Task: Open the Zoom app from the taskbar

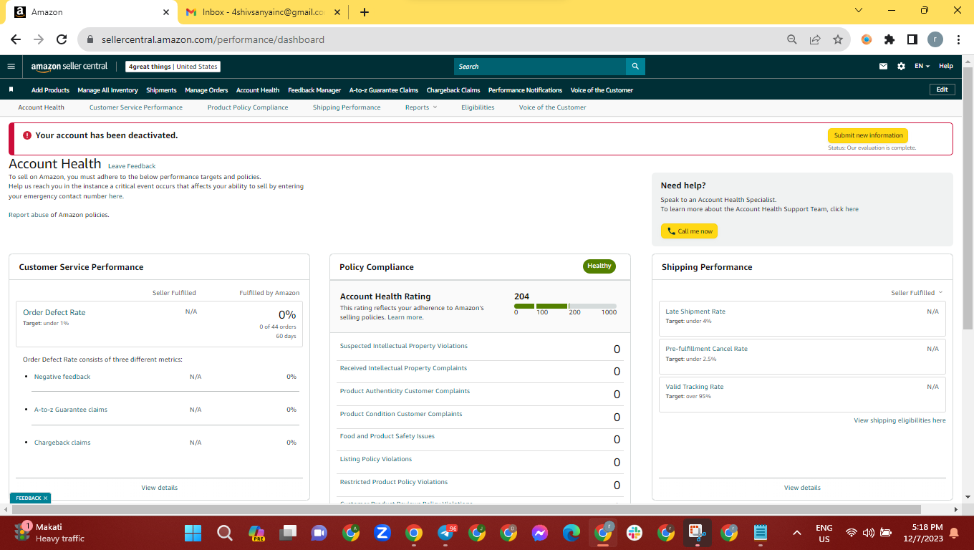Action: [382, 533]
